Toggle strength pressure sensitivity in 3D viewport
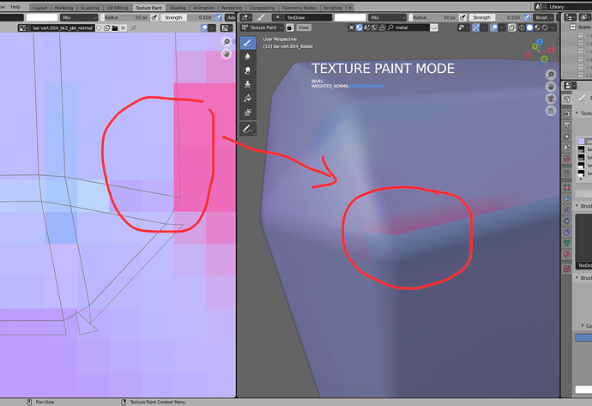 (x=526, y=17)
